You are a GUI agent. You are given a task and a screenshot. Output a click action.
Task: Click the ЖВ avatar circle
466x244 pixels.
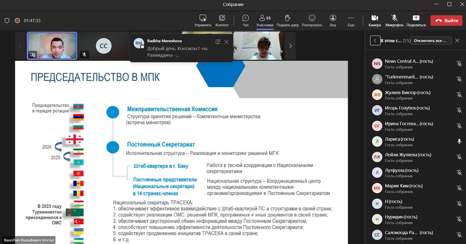(x=377, y=95)
